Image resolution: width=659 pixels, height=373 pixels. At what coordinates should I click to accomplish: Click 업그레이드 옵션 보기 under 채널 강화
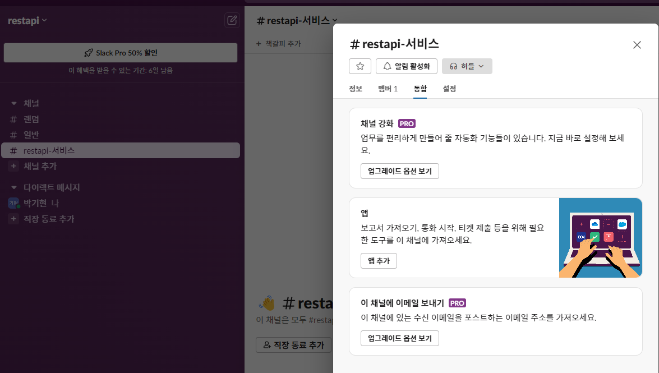pyautogui.click(x=400, y=171)
